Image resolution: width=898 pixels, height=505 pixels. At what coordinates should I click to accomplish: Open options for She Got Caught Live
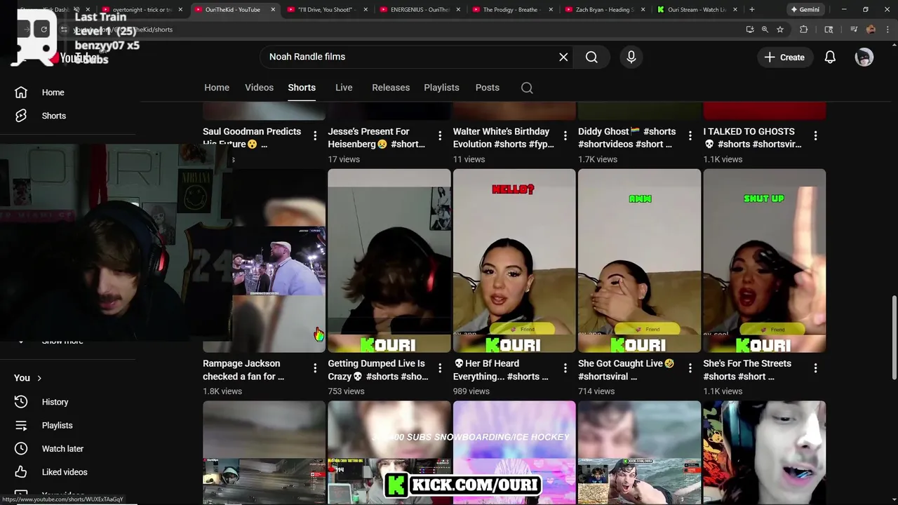690,368
